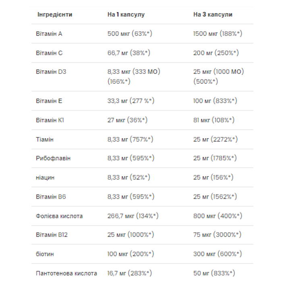
Task: Click the 200 мг (250%*) value
Action: tap(216, 53)
